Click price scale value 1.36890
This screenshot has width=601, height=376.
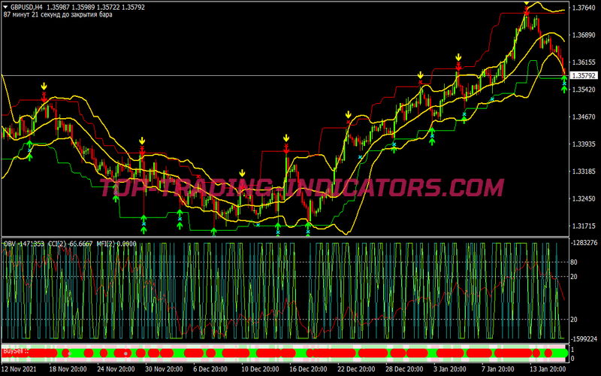(584, 35)
